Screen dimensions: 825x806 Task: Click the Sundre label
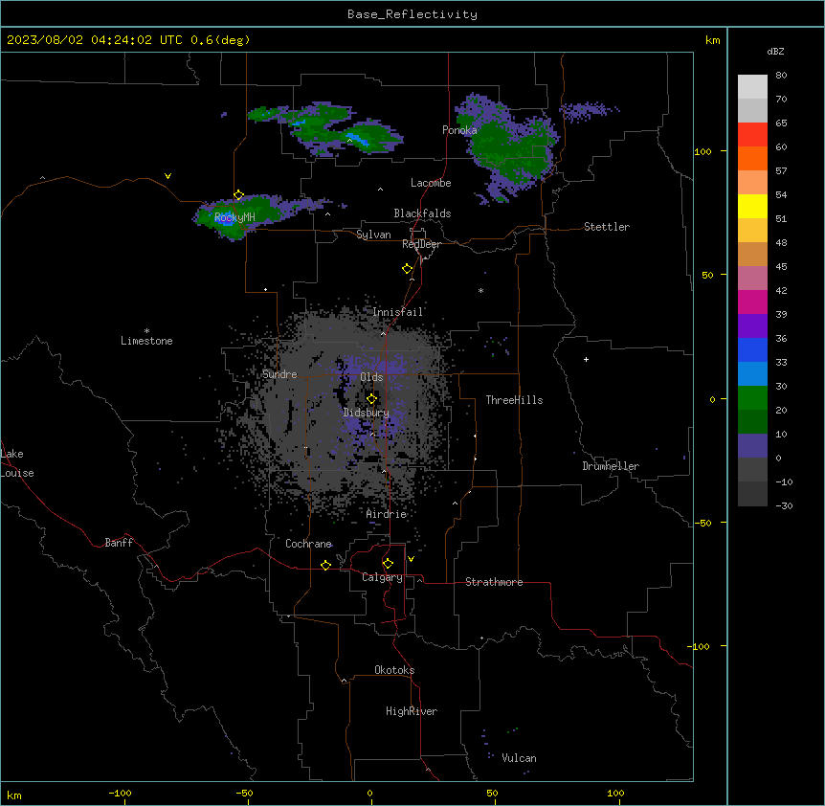(279, 374)
